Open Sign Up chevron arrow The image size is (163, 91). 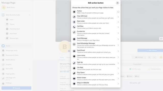tap(118, 63)
